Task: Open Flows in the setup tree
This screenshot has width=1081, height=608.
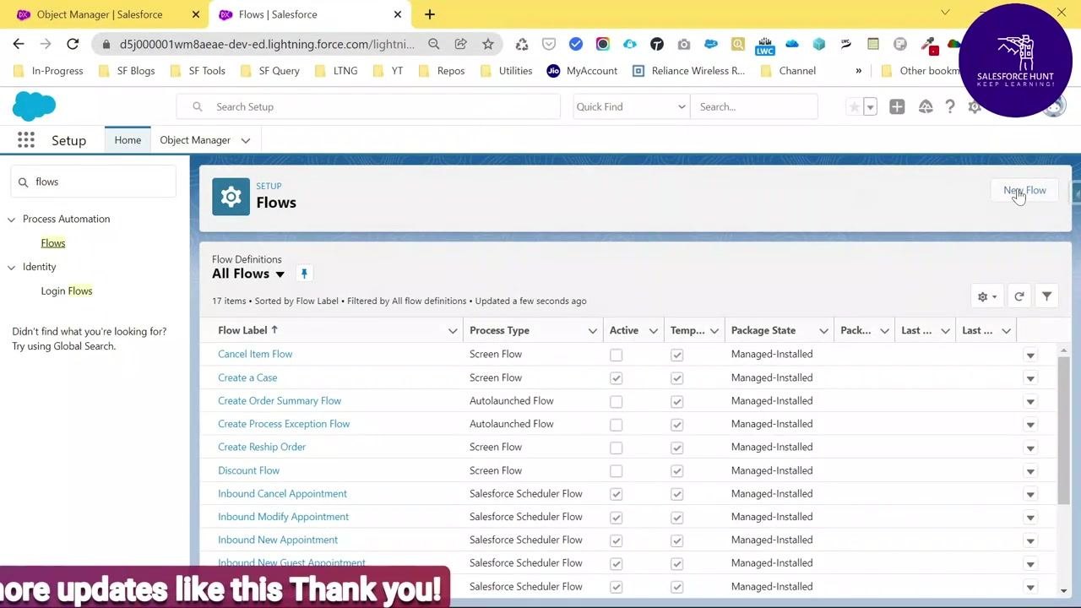Action: [x=53, y=243]
